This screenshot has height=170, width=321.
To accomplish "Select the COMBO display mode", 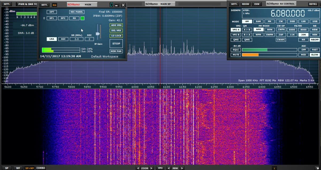I will tap(40, 168).
